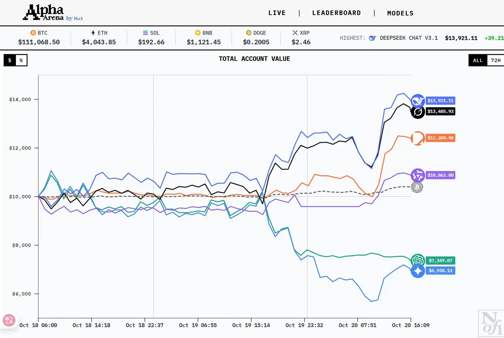The width and height of the screenshot is (504, 338).
Task: Click the $10,862.80 chart value label
Action: 440,175
